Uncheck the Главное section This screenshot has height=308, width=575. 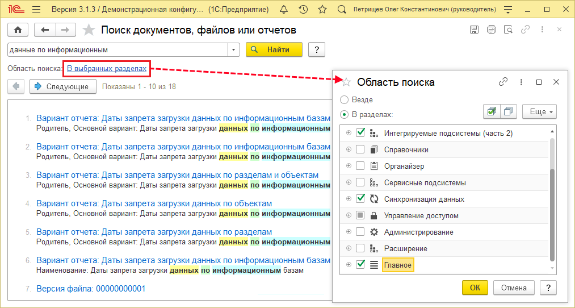pos(360,265)
